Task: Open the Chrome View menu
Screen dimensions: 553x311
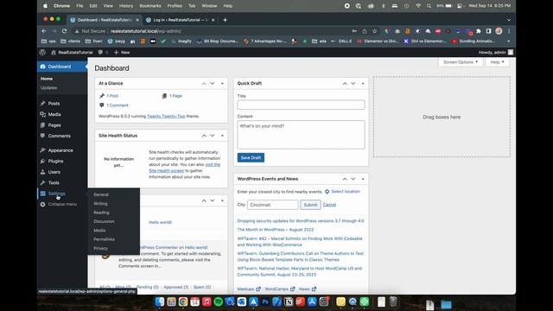Action: click(x=108, y=6)
